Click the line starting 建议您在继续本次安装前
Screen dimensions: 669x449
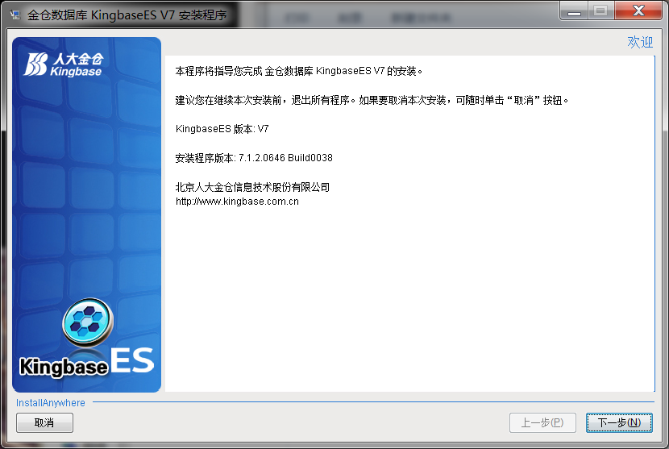(372, 100)
